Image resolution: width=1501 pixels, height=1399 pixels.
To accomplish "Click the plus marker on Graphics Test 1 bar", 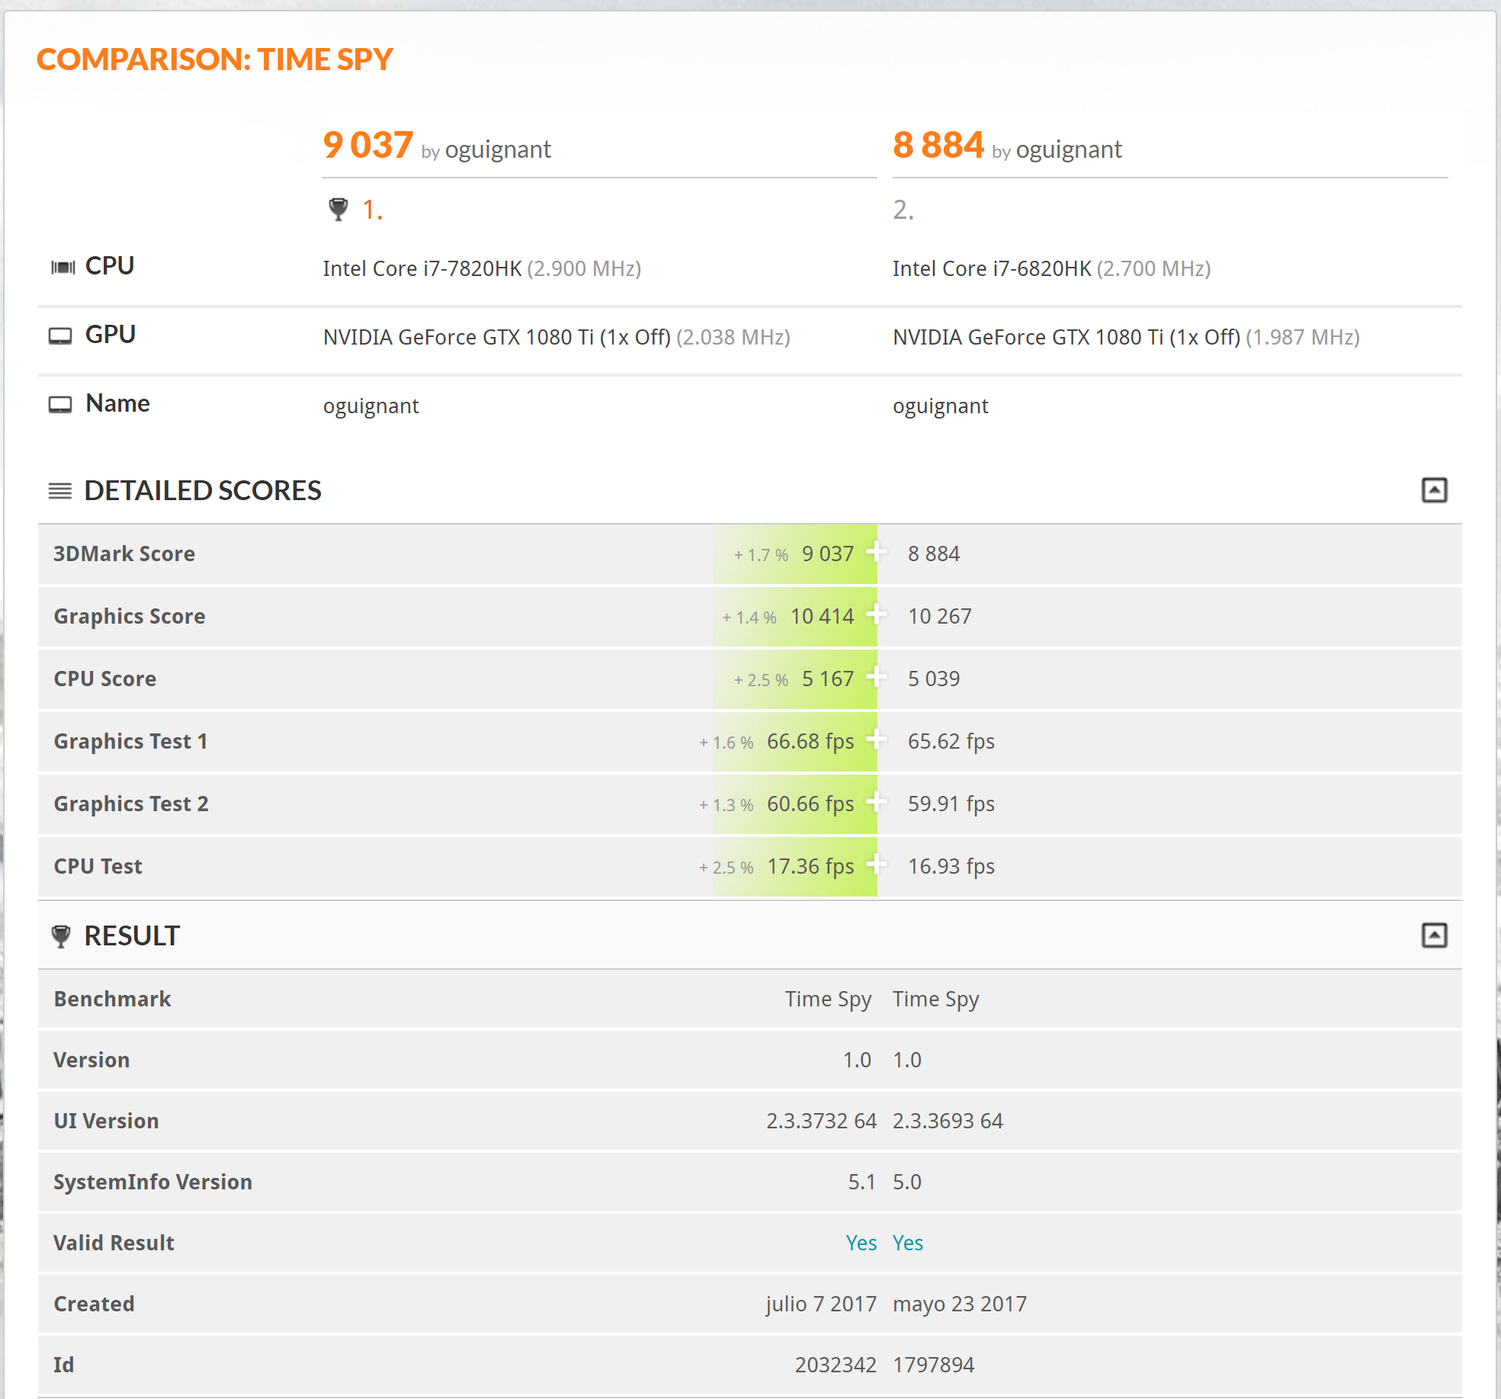I will [x=877, y=739].
